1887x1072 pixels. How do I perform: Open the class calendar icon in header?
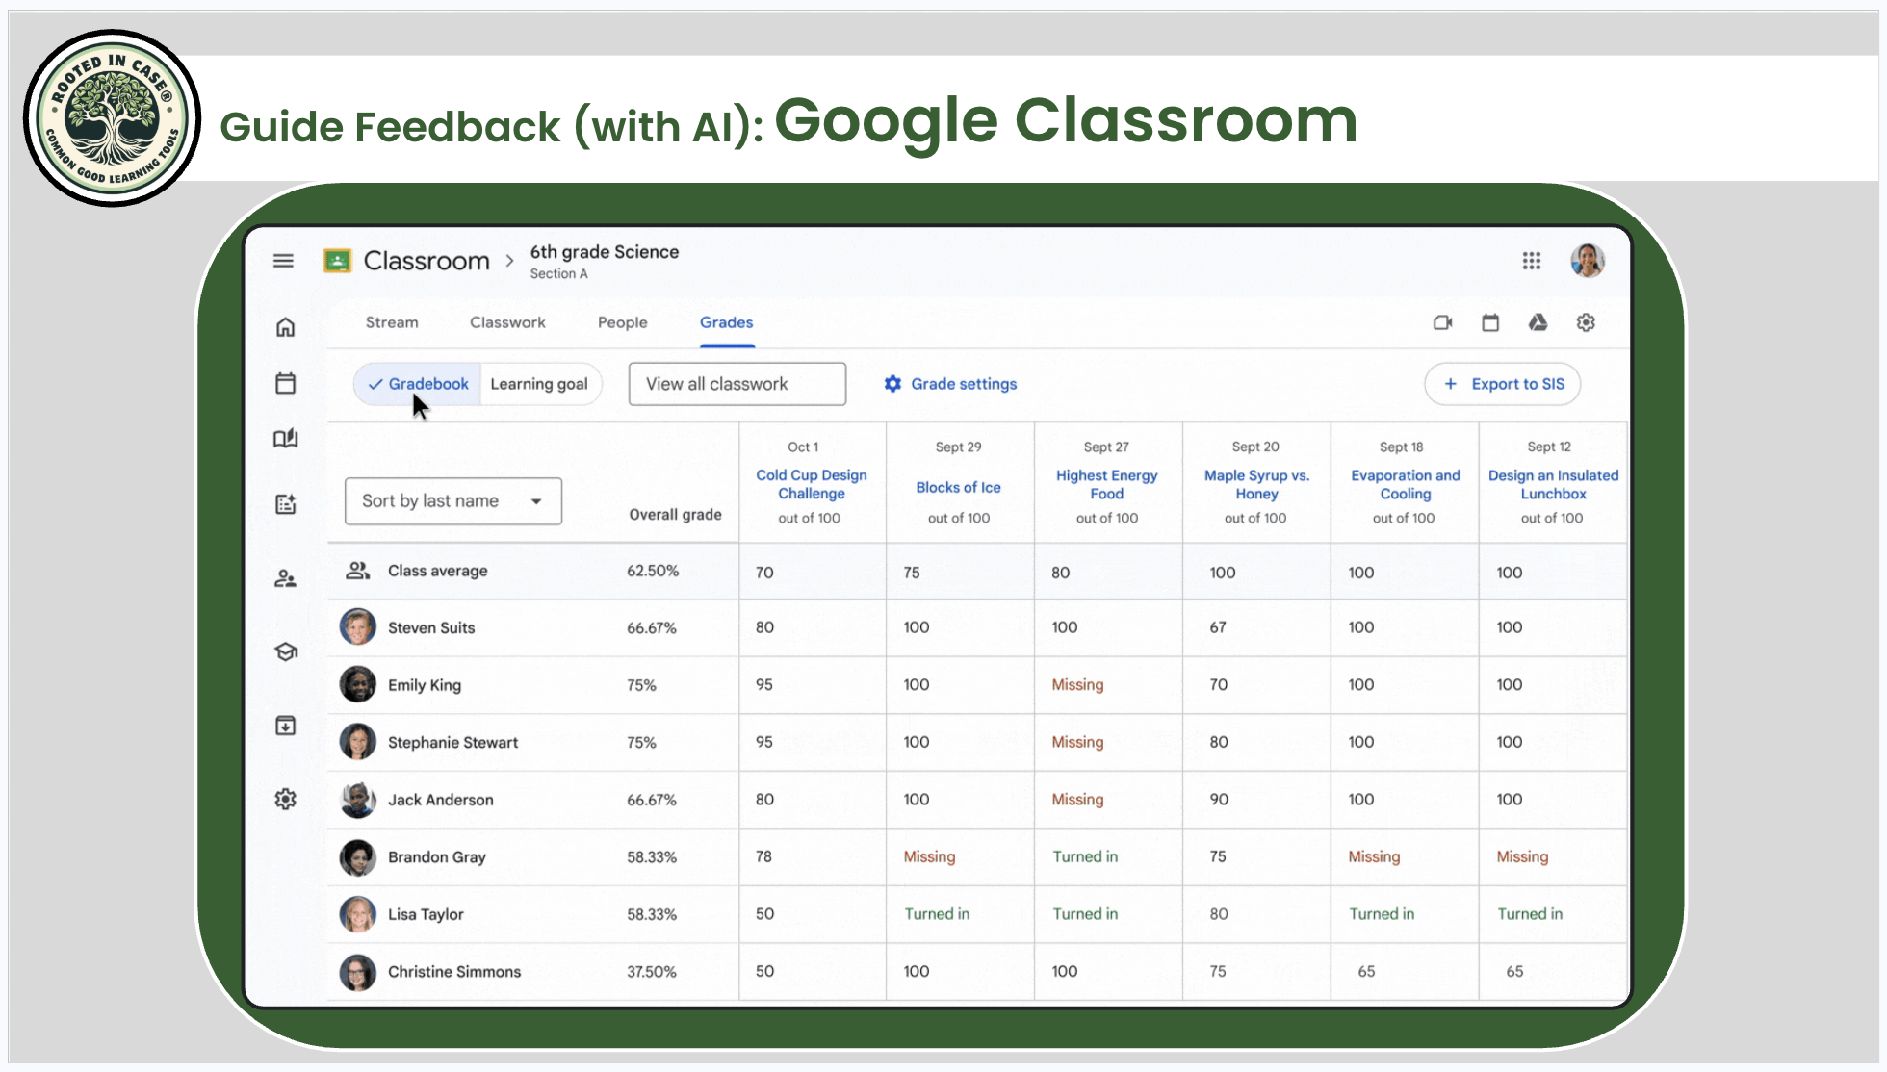[x=1490, y=322]
